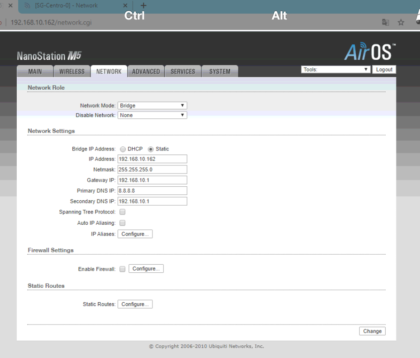Click the Firewall Settings heading
Image resolution: width=420 pixels, height=358 pixels.
point(51,250)
